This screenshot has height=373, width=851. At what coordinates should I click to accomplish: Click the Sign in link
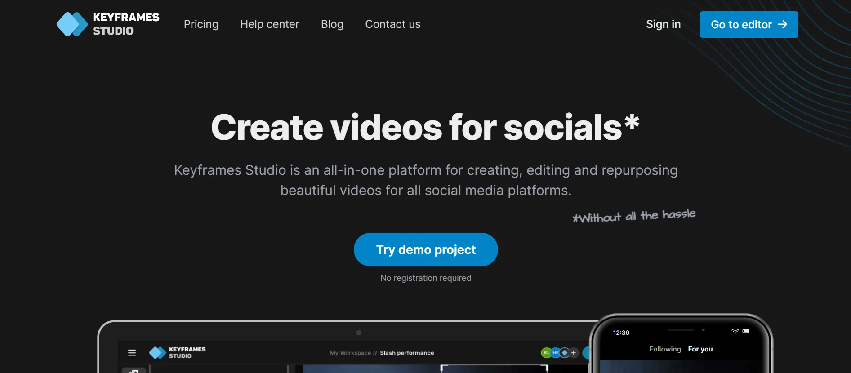pos(663,24)
